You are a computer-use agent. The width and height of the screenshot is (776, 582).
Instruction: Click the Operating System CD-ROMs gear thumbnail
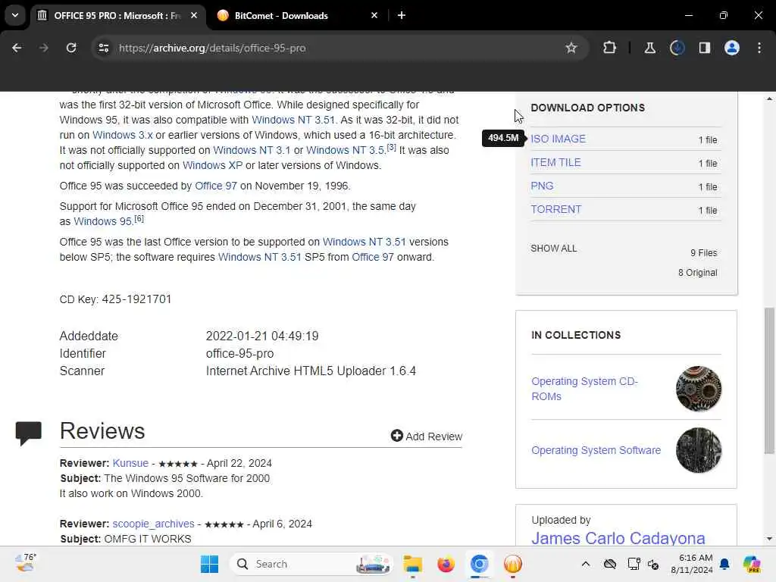click(698, 389)
